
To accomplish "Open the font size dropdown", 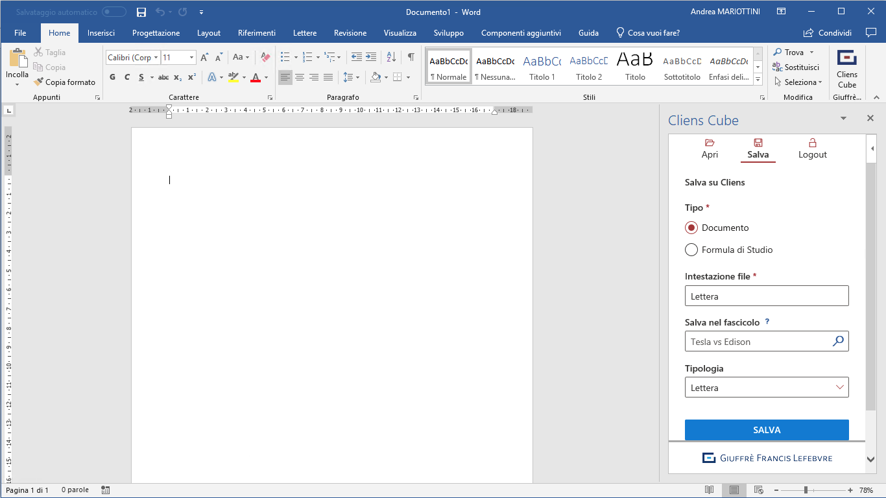I will 191,58.
